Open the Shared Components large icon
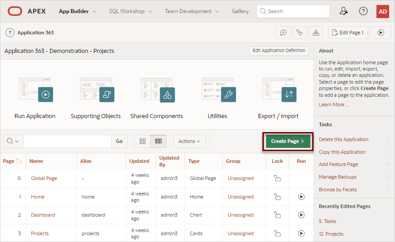The height and width of the screenshot is (242, 395). pyautogui.click(x=158, y=90)
